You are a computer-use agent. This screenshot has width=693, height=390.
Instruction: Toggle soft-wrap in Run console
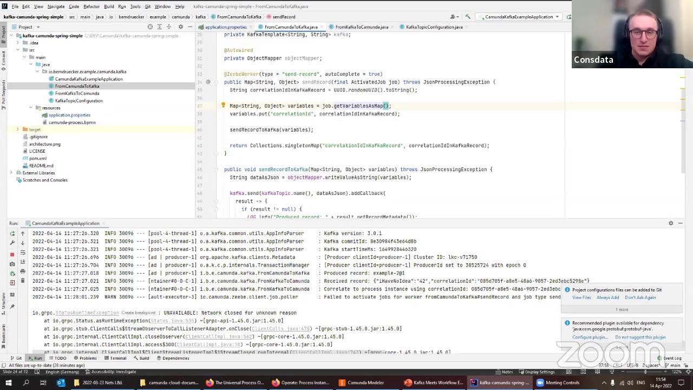point(22,252)
